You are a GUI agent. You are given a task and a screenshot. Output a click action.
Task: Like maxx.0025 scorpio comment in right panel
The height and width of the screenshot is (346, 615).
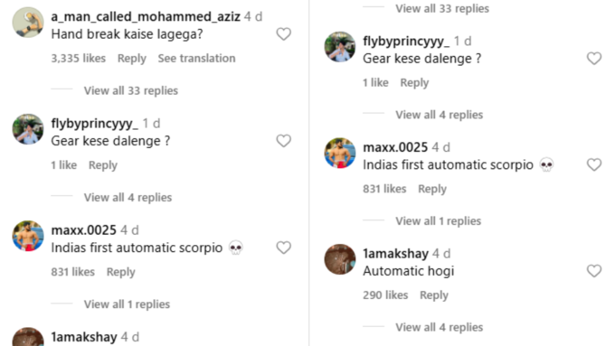coord(594,164)
